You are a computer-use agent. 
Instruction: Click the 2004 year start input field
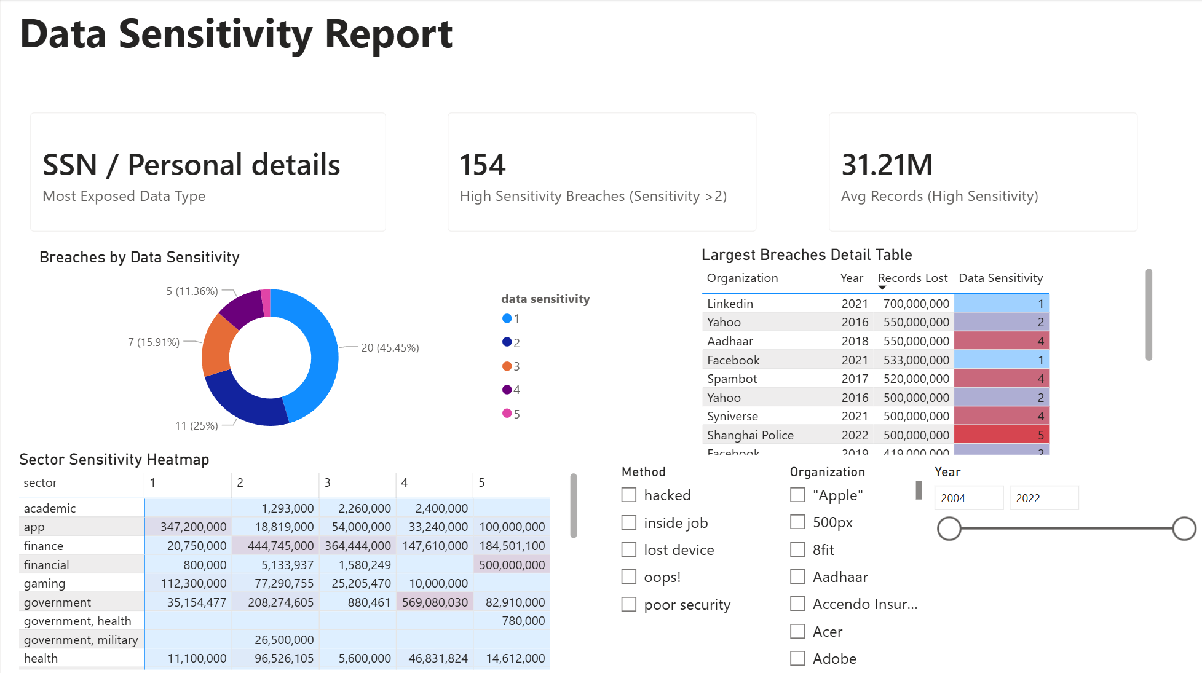pos(969,498)
